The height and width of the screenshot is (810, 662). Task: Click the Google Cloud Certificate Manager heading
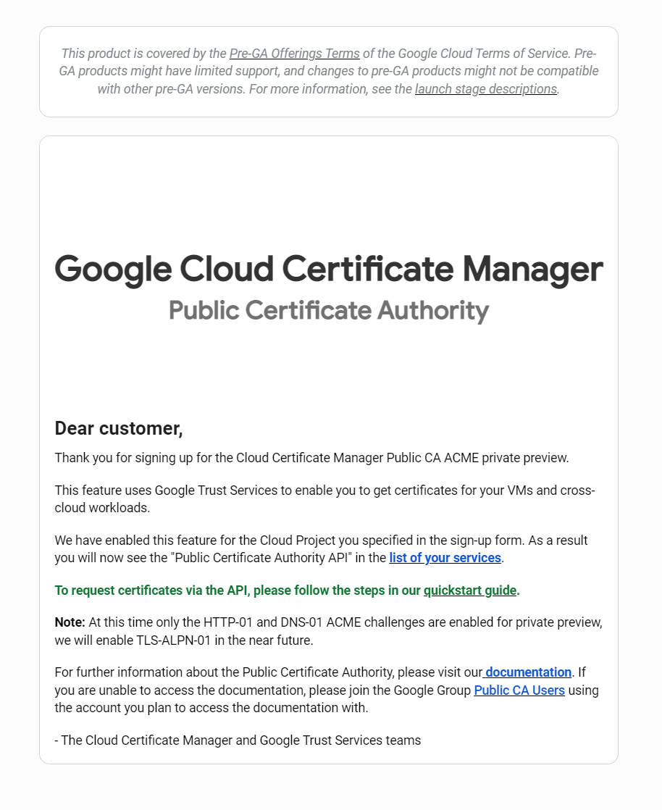pyautogui.click(x=328, y=269)
